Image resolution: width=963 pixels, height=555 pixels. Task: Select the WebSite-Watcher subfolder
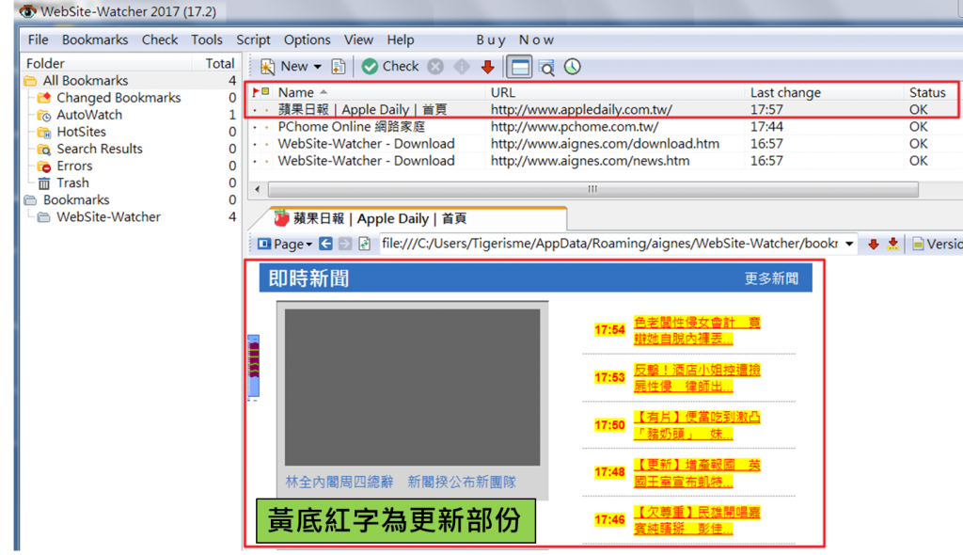coord(109,217)
